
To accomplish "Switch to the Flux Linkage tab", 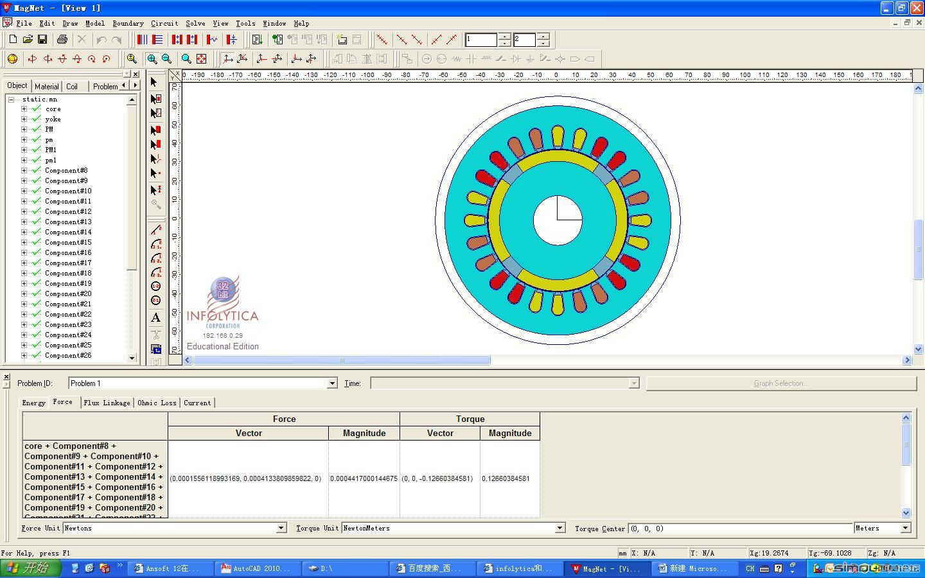I will click(107, 403).
